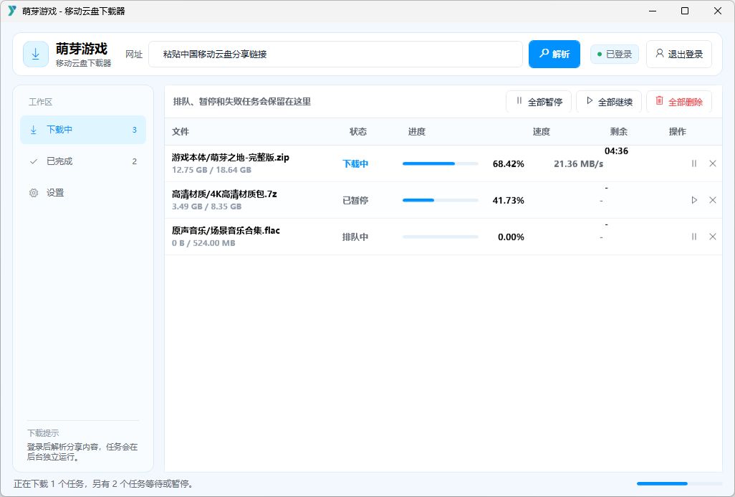The image size is (735, 497).
Task: Maximize the 移动云盘下载器 window
Action: [684, 11]
